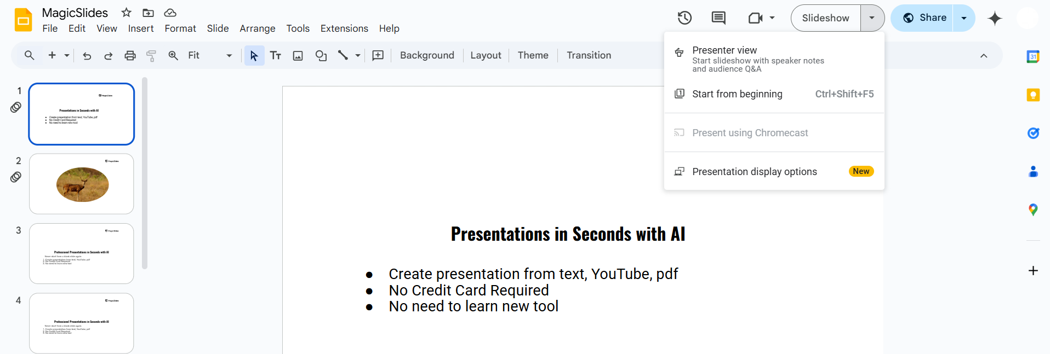The height and width of the screenshot is (354, 1050).
Task: Open the new slide layout dropdown arrow
Action: [67, 55]
